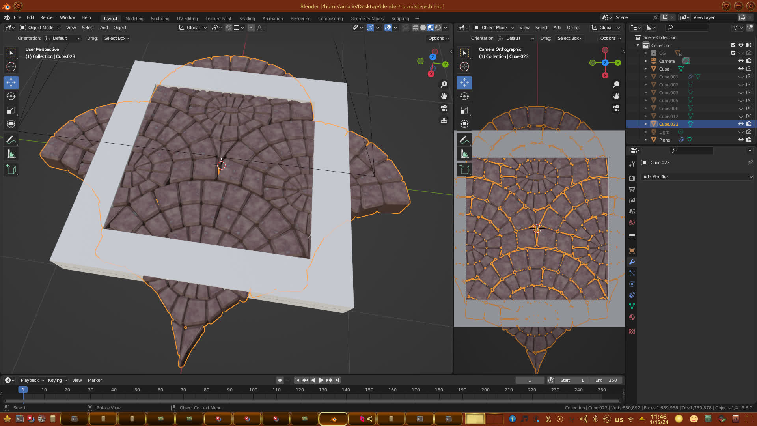
Task: Expand the Plane object in outliner
Action: pos(645,140)
